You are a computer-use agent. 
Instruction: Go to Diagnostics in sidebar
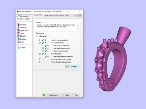(x=24, y=16)
